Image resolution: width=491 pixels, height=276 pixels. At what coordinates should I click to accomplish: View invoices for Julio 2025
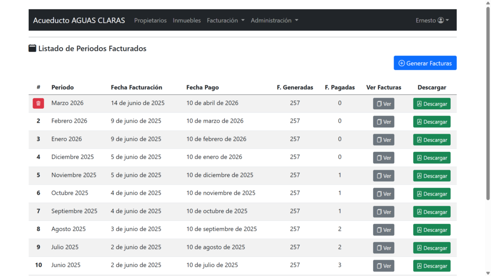click(384, 248)
